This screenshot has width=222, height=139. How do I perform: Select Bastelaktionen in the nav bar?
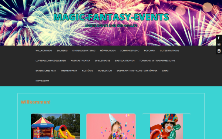[125, 60]
